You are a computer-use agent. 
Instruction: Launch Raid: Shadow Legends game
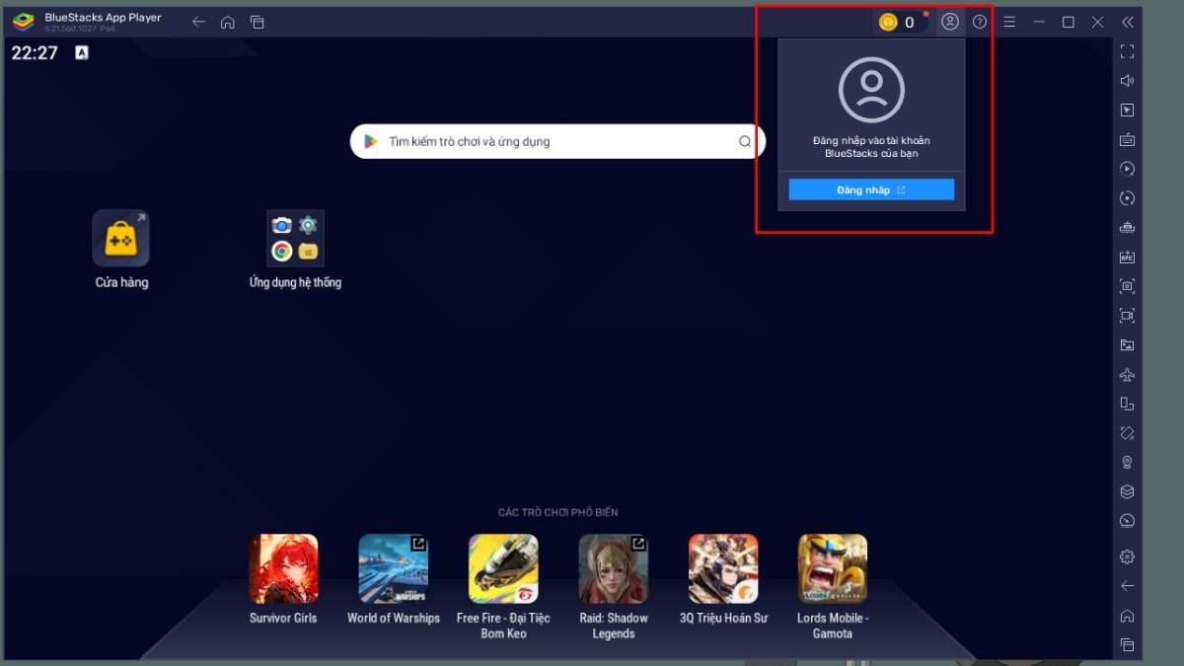[x=614, y=569]
